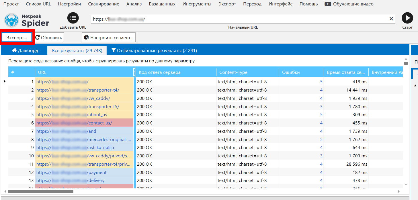Open the /ashika-italija URL link

[75, 147]
